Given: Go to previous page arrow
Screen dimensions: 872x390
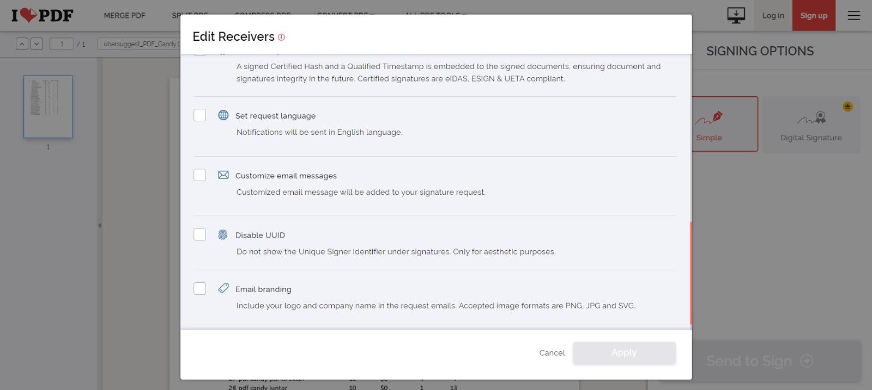Looking at the screenshot, I should (x=22, y=44).
